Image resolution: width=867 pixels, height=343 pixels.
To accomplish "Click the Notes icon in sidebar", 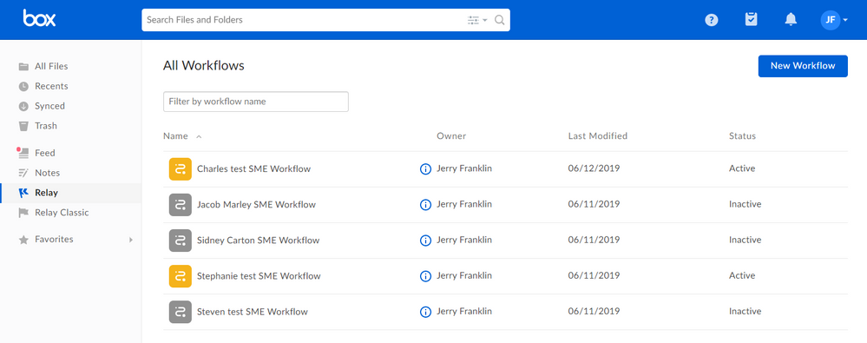I will [x=23, y=173].
